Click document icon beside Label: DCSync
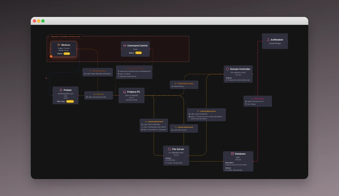The width and height of the screenshot is (339, 196). (x=172, y=86)
